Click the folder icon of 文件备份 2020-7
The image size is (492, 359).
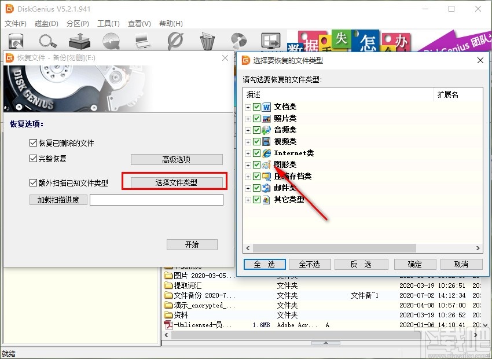(168, 295)
